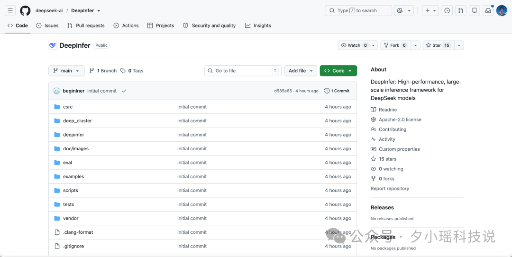Click the Readme book icon in About
512x257 pixels.
pos(374,110)
